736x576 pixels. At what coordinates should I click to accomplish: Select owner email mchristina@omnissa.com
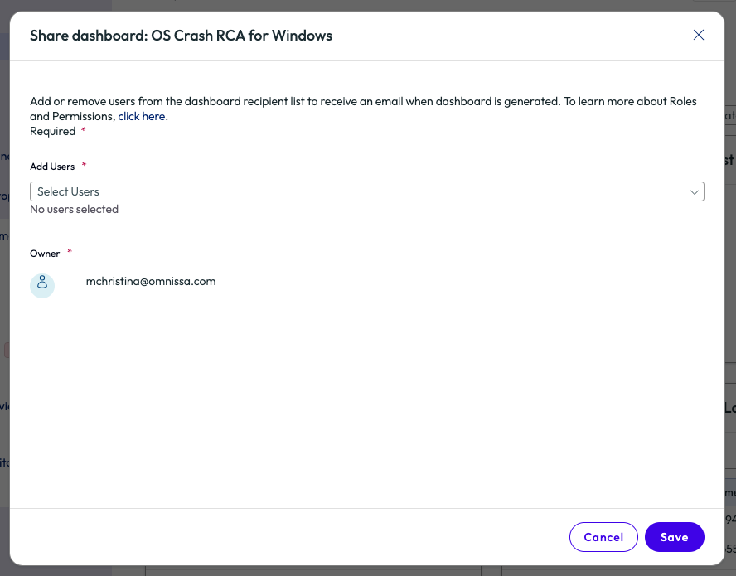coord(151,282)
